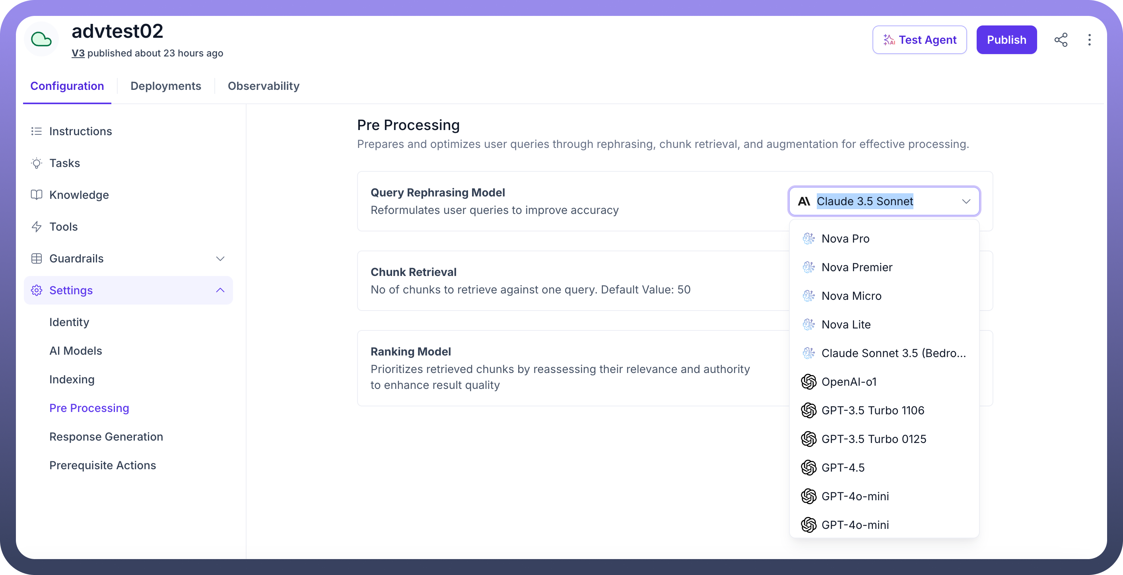Click the Anthropic logo in model dropdown

(804, 201)
